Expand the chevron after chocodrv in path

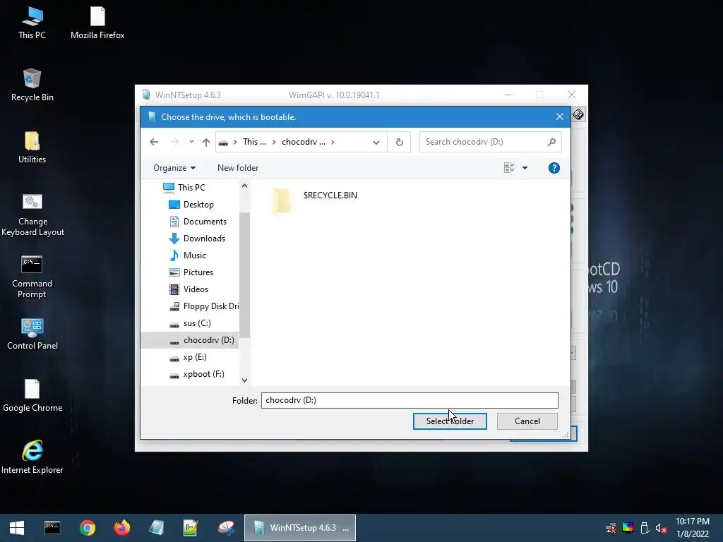click(x=333, y=142)
